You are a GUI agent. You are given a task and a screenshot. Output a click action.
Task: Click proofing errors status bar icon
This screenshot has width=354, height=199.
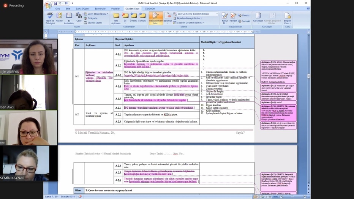80,196
